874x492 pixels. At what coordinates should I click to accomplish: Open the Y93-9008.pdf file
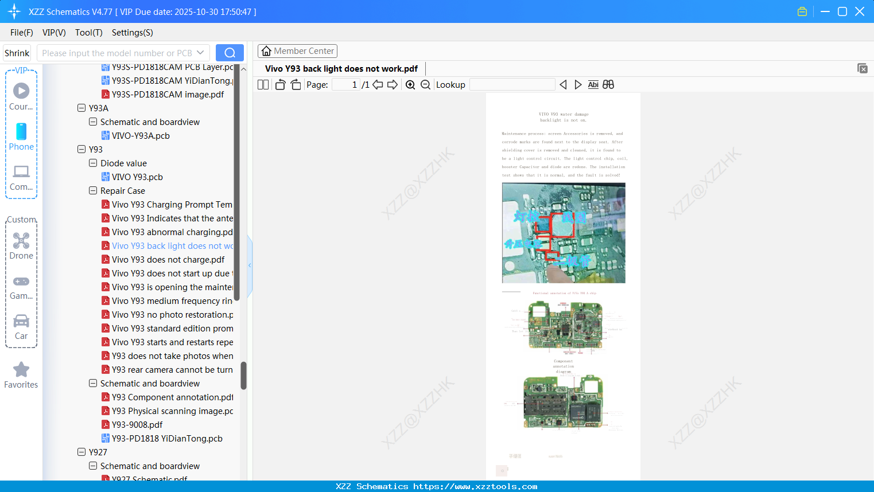137,425
